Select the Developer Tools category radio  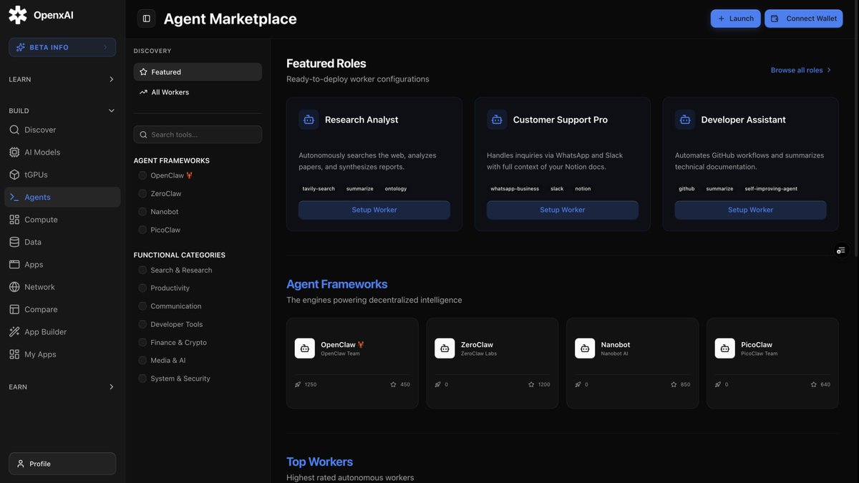click(142, 324)
